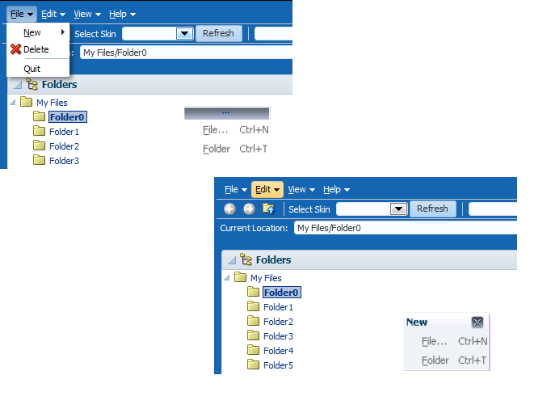Click Current Location field in top window

(x=187, y=53)
